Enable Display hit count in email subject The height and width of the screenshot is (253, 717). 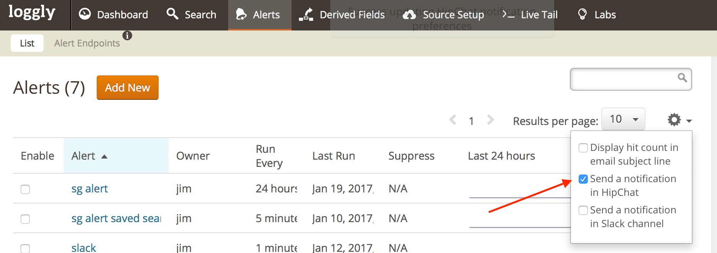click(x=583, y=148)
